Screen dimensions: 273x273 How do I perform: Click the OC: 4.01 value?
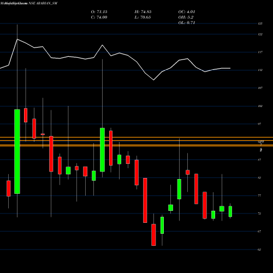(x=187, y=12)
